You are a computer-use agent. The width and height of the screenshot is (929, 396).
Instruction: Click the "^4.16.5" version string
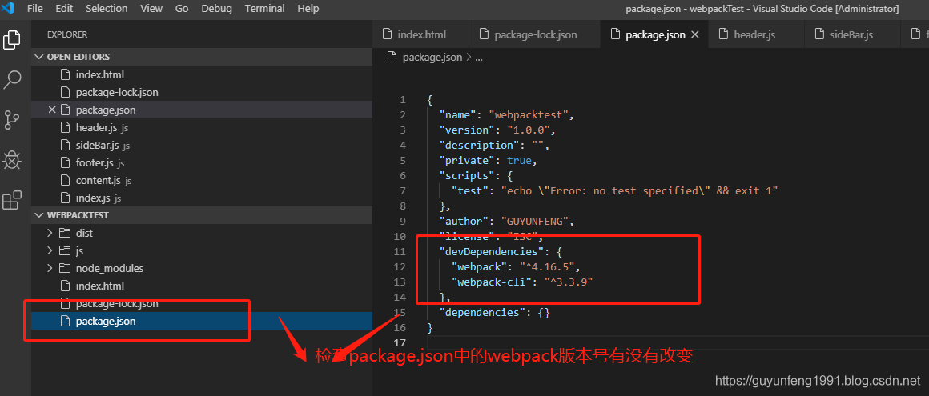[546, 267]
